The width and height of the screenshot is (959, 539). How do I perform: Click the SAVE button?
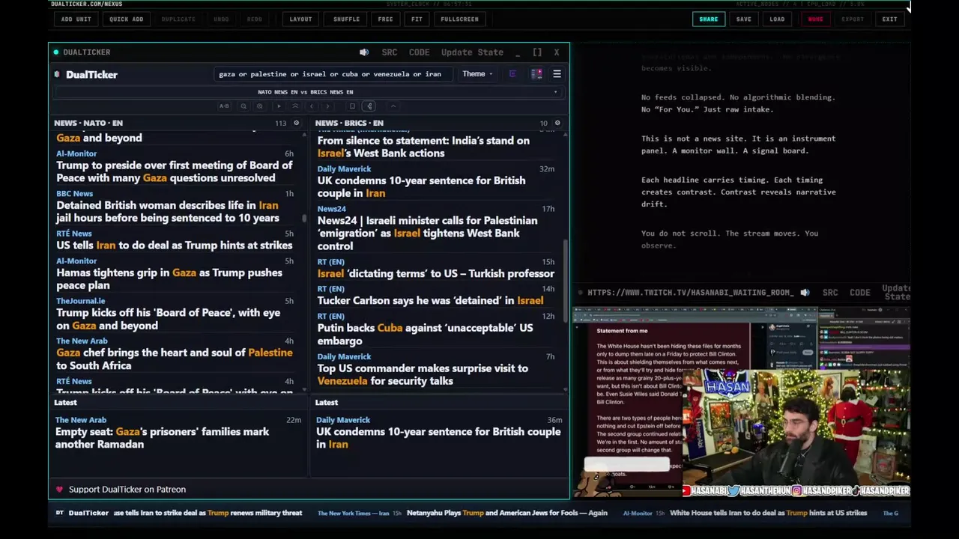click(x=743, y=19)
